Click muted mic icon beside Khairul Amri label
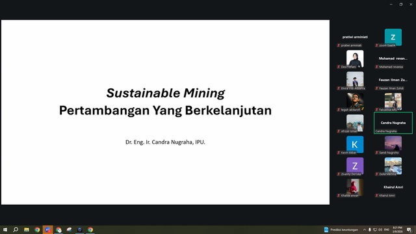 [x=377, y=196]
